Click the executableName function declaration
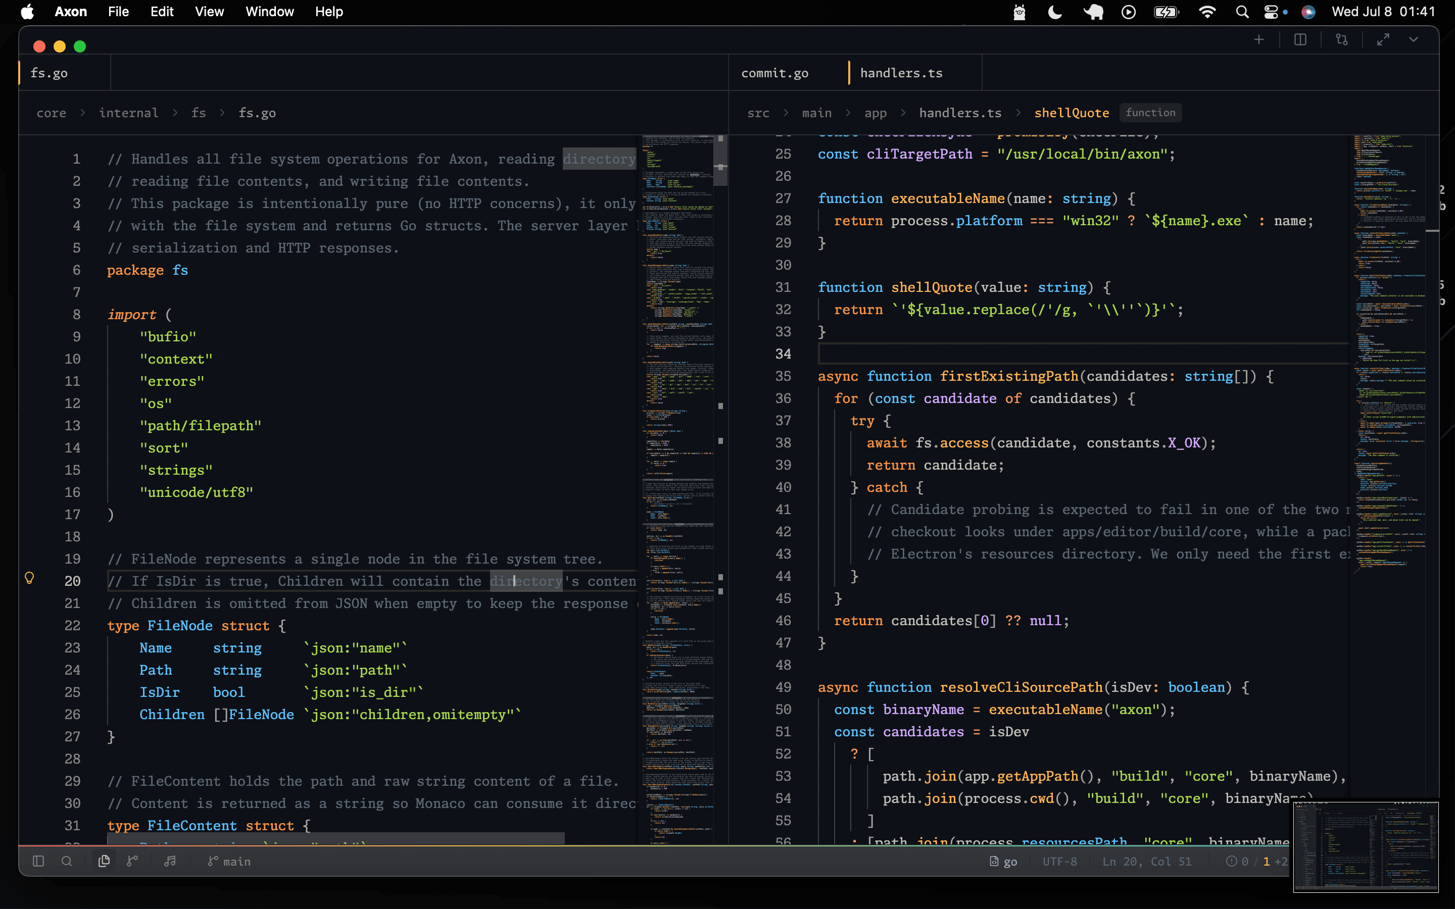 (x=948, y=198)
